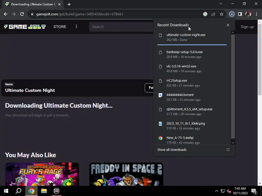This screenshot has width=262, height=196.
Task: Open the round-icon app in taskbar
Action: coord(57,191)
